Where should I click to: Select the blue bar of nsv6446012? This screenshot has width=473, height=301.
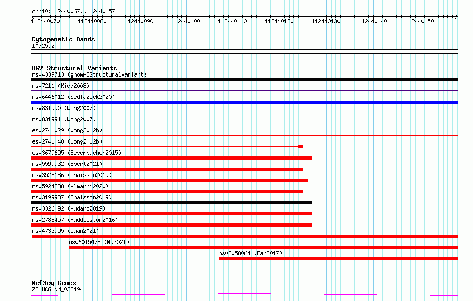coord(244,102)
